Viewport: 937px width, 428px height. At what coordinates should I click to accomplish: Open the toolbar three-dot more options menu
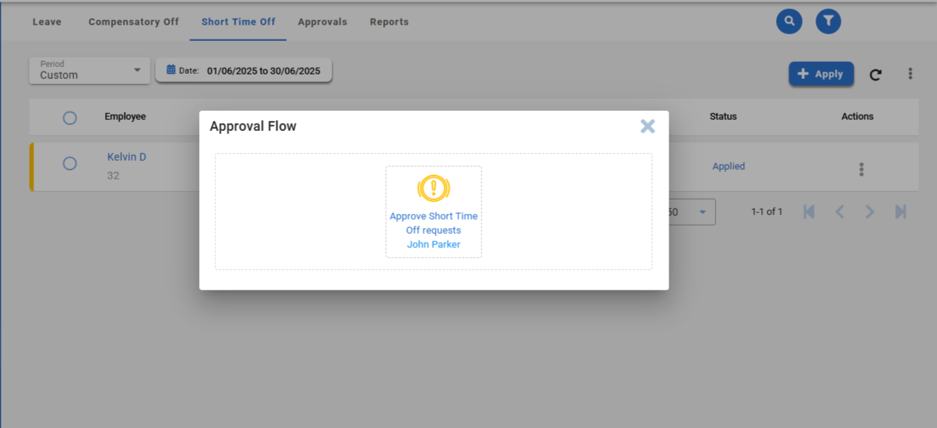pos(909,74)
